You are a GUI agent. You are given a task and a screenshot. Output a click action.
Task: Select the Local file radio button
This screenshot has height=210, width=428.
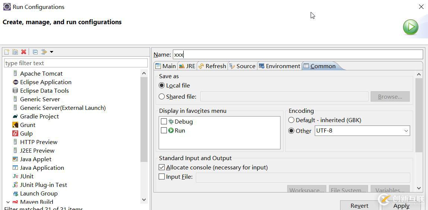[162, 85]
